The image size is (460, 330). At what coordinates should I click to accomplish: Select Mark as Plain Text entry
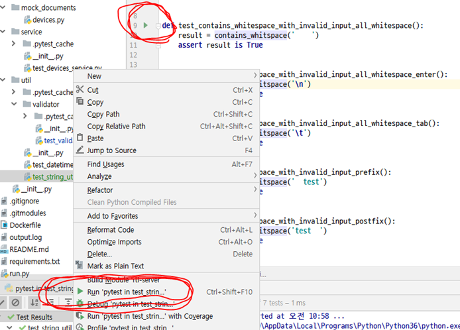166,266
